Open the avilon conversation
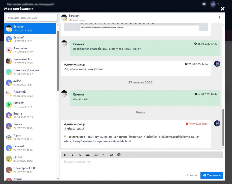The height and width of the screenshot is (184, 232). [30, 83]
